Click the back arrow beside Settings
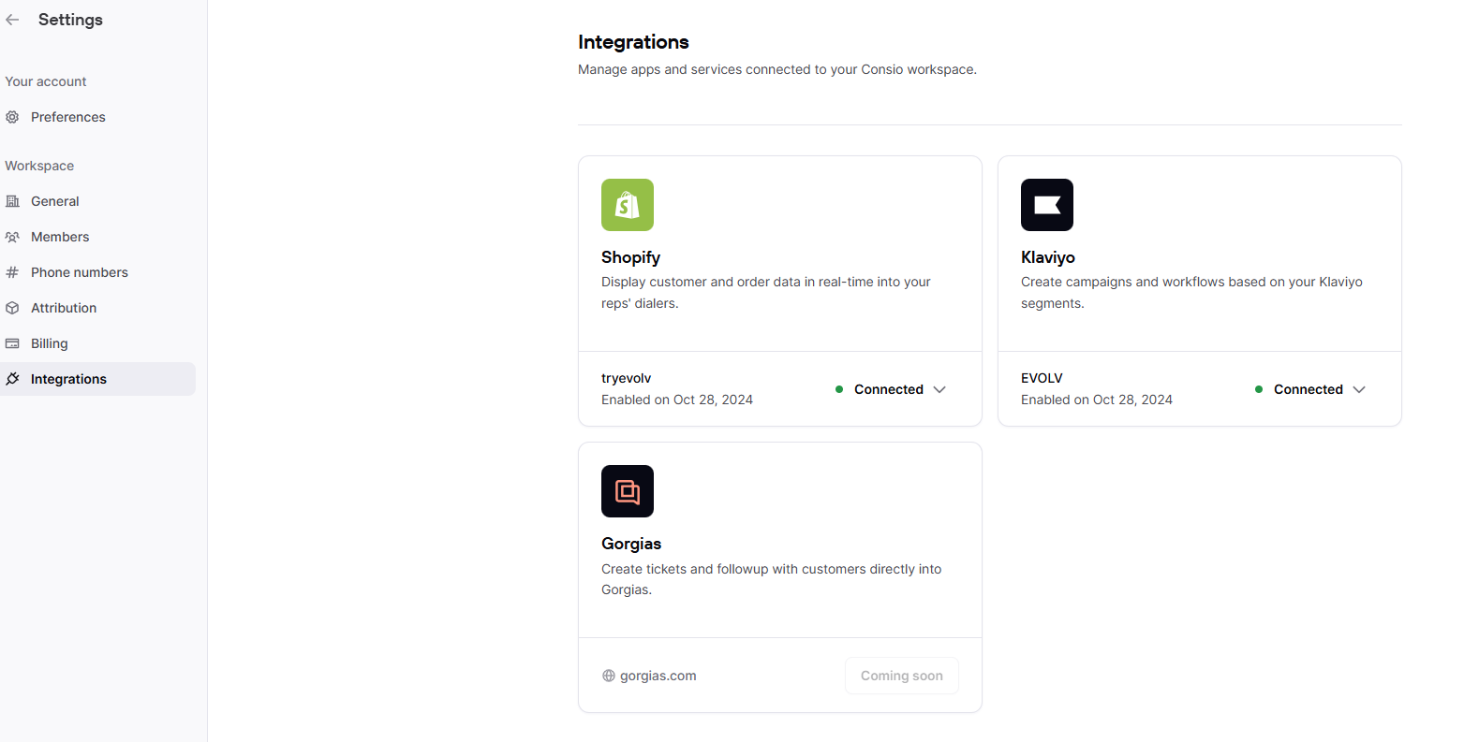The width and height of the screenshot is (1464, 742). pos(12,20)
